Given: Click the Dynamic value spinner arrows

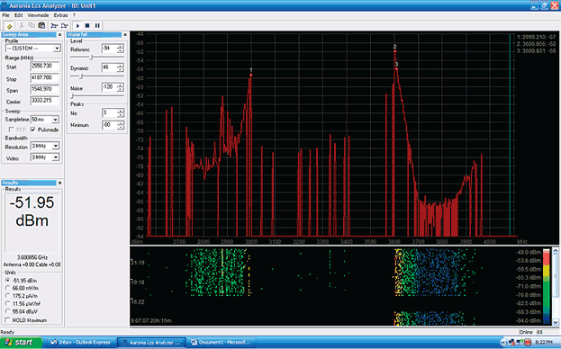Looking at the screenshot, I should pyautogui.click(x=121, y=67).
